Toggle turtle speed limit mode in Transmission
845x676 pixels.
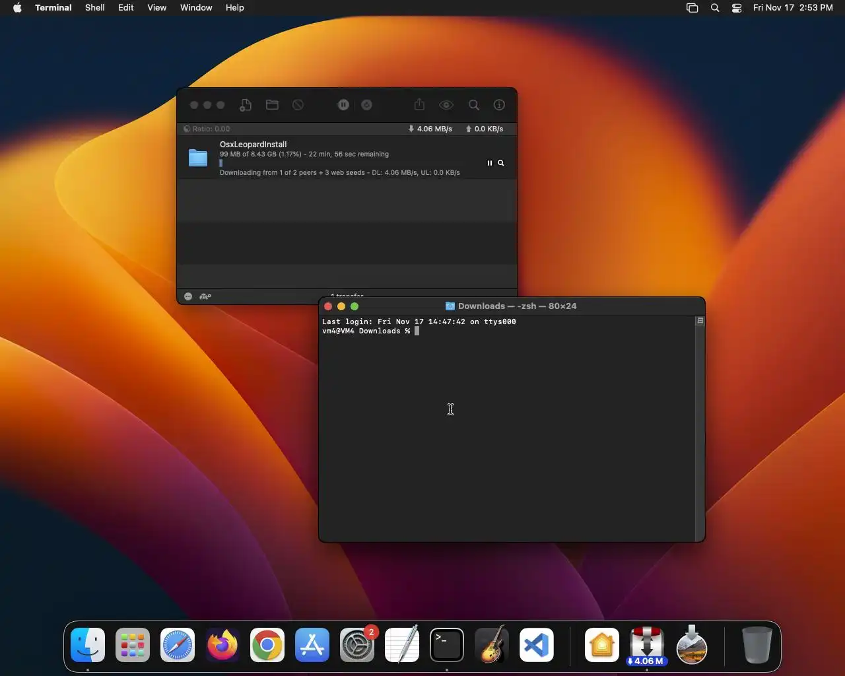[x=205, y=296]
